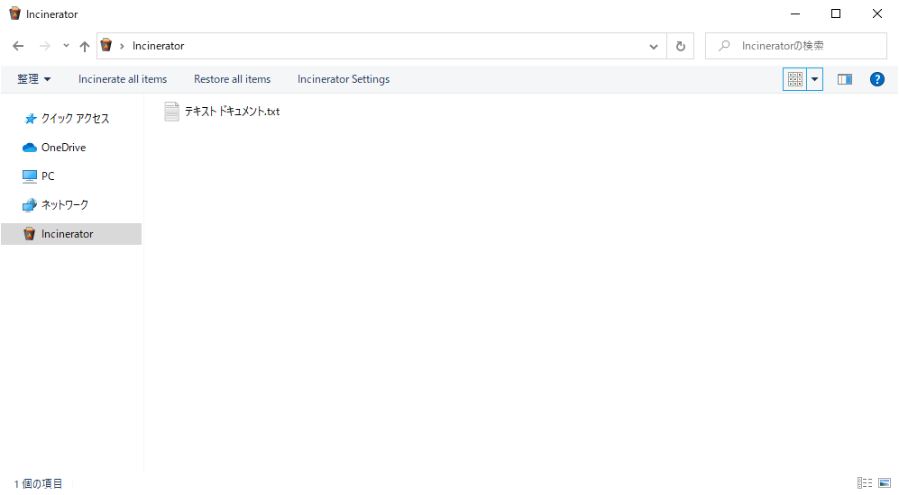This screenshot has width=899, height=495.
Task: Select the テキスト ドキュメント.txt file
Action: [222, 112]
